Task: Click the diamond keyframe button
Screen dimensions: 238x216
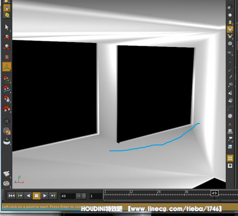Action: 84,196
